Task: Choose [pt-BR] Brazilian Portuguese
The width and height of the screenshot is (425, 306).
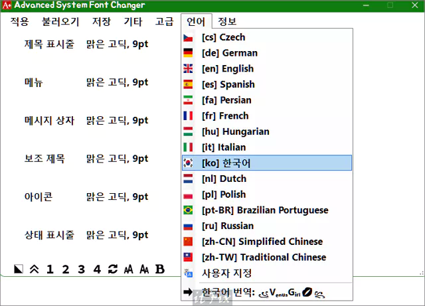Action: click(267, 210)
